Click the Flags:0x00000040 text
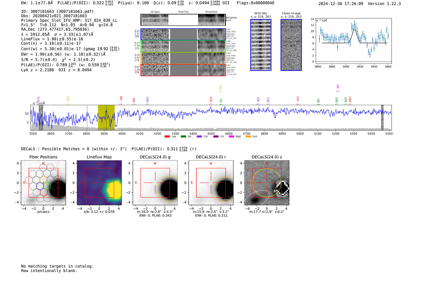Screen dimensions: 422x287 (x=255, y=3)
